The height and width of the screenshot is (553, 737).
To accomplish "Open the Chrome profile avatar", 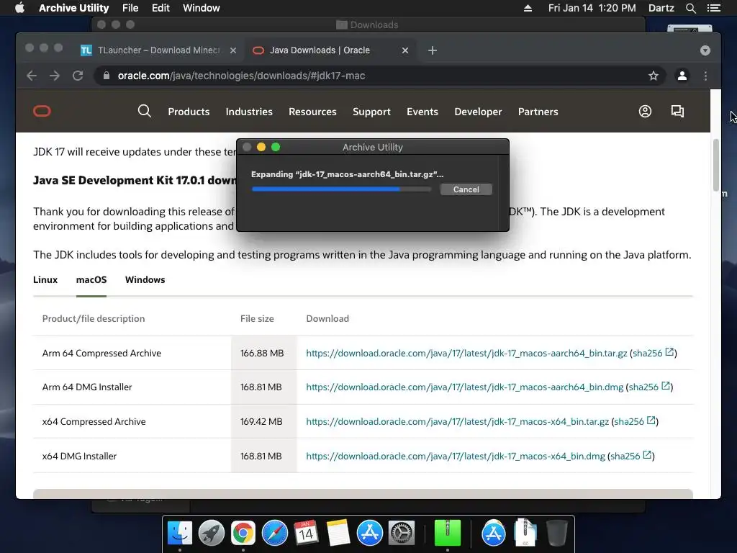I will (682, 76).
